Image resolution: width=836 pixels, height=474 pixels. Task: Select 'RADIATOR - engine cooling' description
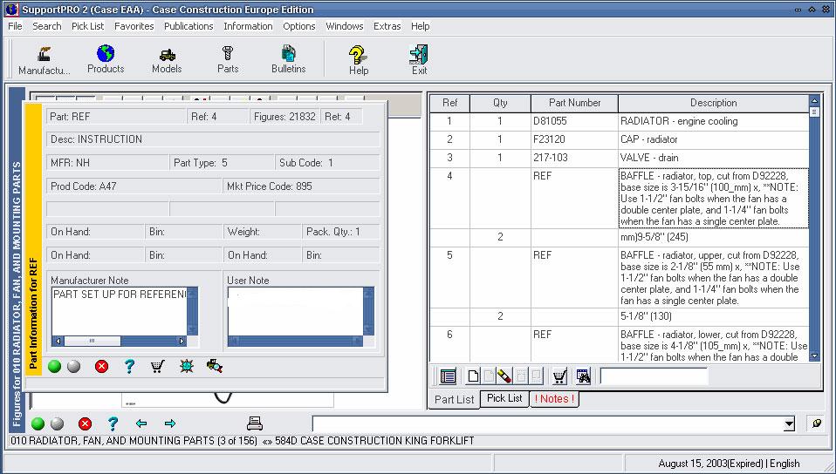click(x=713, y=121)
